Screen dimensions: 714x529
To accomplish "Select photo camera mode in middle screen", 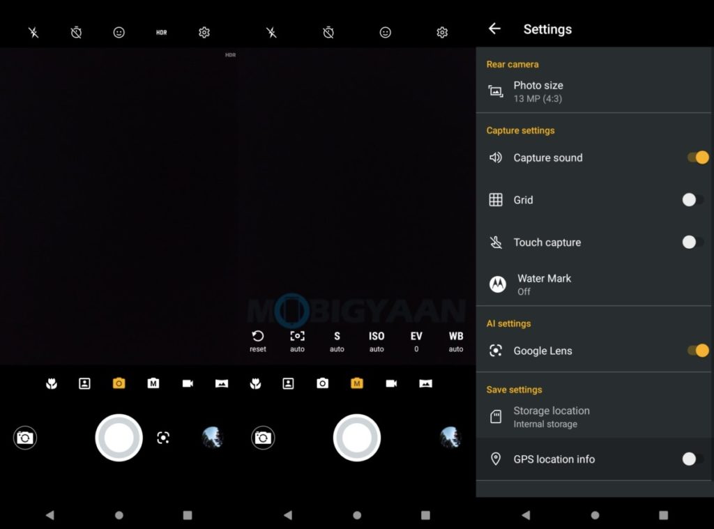I will [322, 383].
